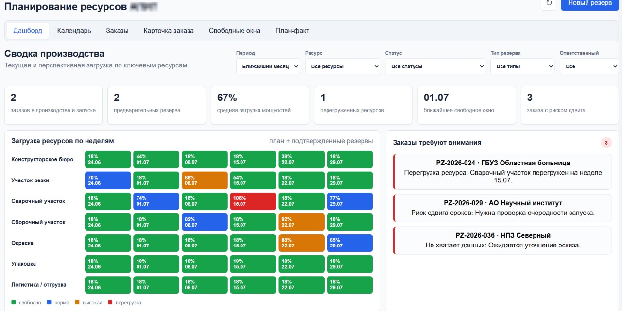Open the PZ-2026-036 НПЗ Северный card

(502, 241)
